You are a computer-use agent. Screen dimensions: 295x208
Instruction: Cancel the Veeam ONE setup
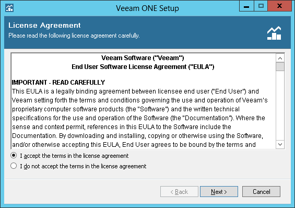coord(261,192)
